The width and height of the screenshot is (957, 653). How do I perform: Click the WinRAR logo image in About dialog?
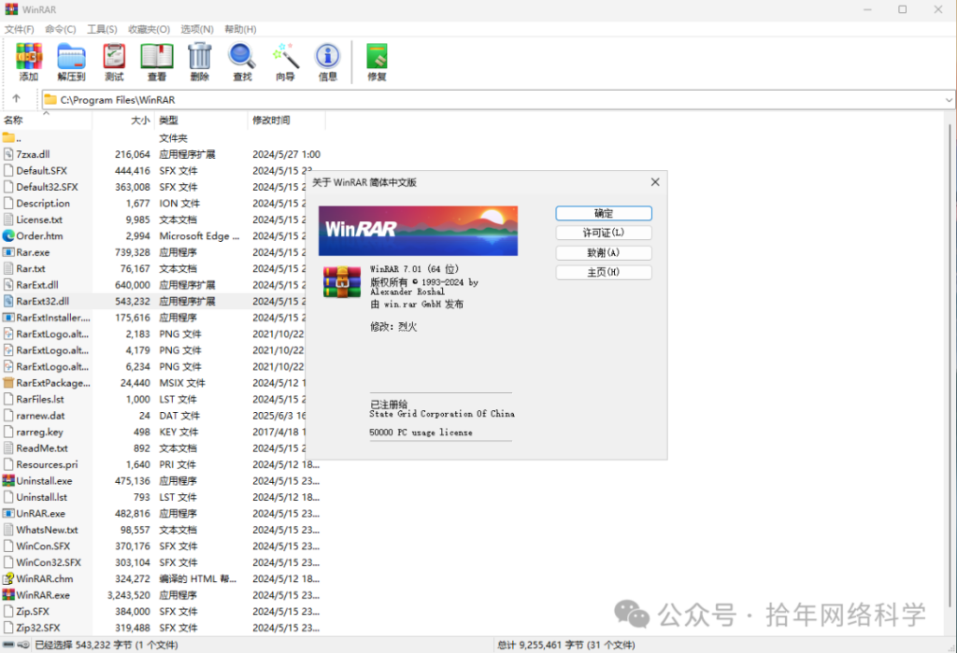pos(418,230)
